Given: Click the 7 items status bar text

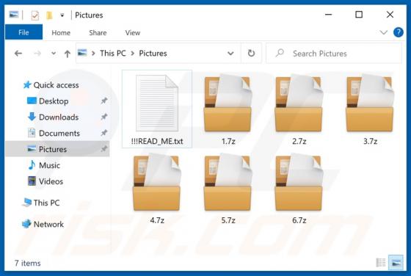Looking at the screenshot, I should (28, 263).
